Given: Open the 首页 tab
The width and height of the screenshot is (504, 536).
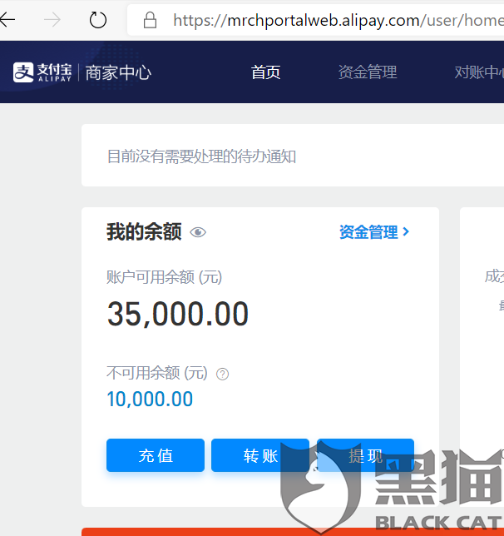Looking at the screenshot, I should 265,72.
